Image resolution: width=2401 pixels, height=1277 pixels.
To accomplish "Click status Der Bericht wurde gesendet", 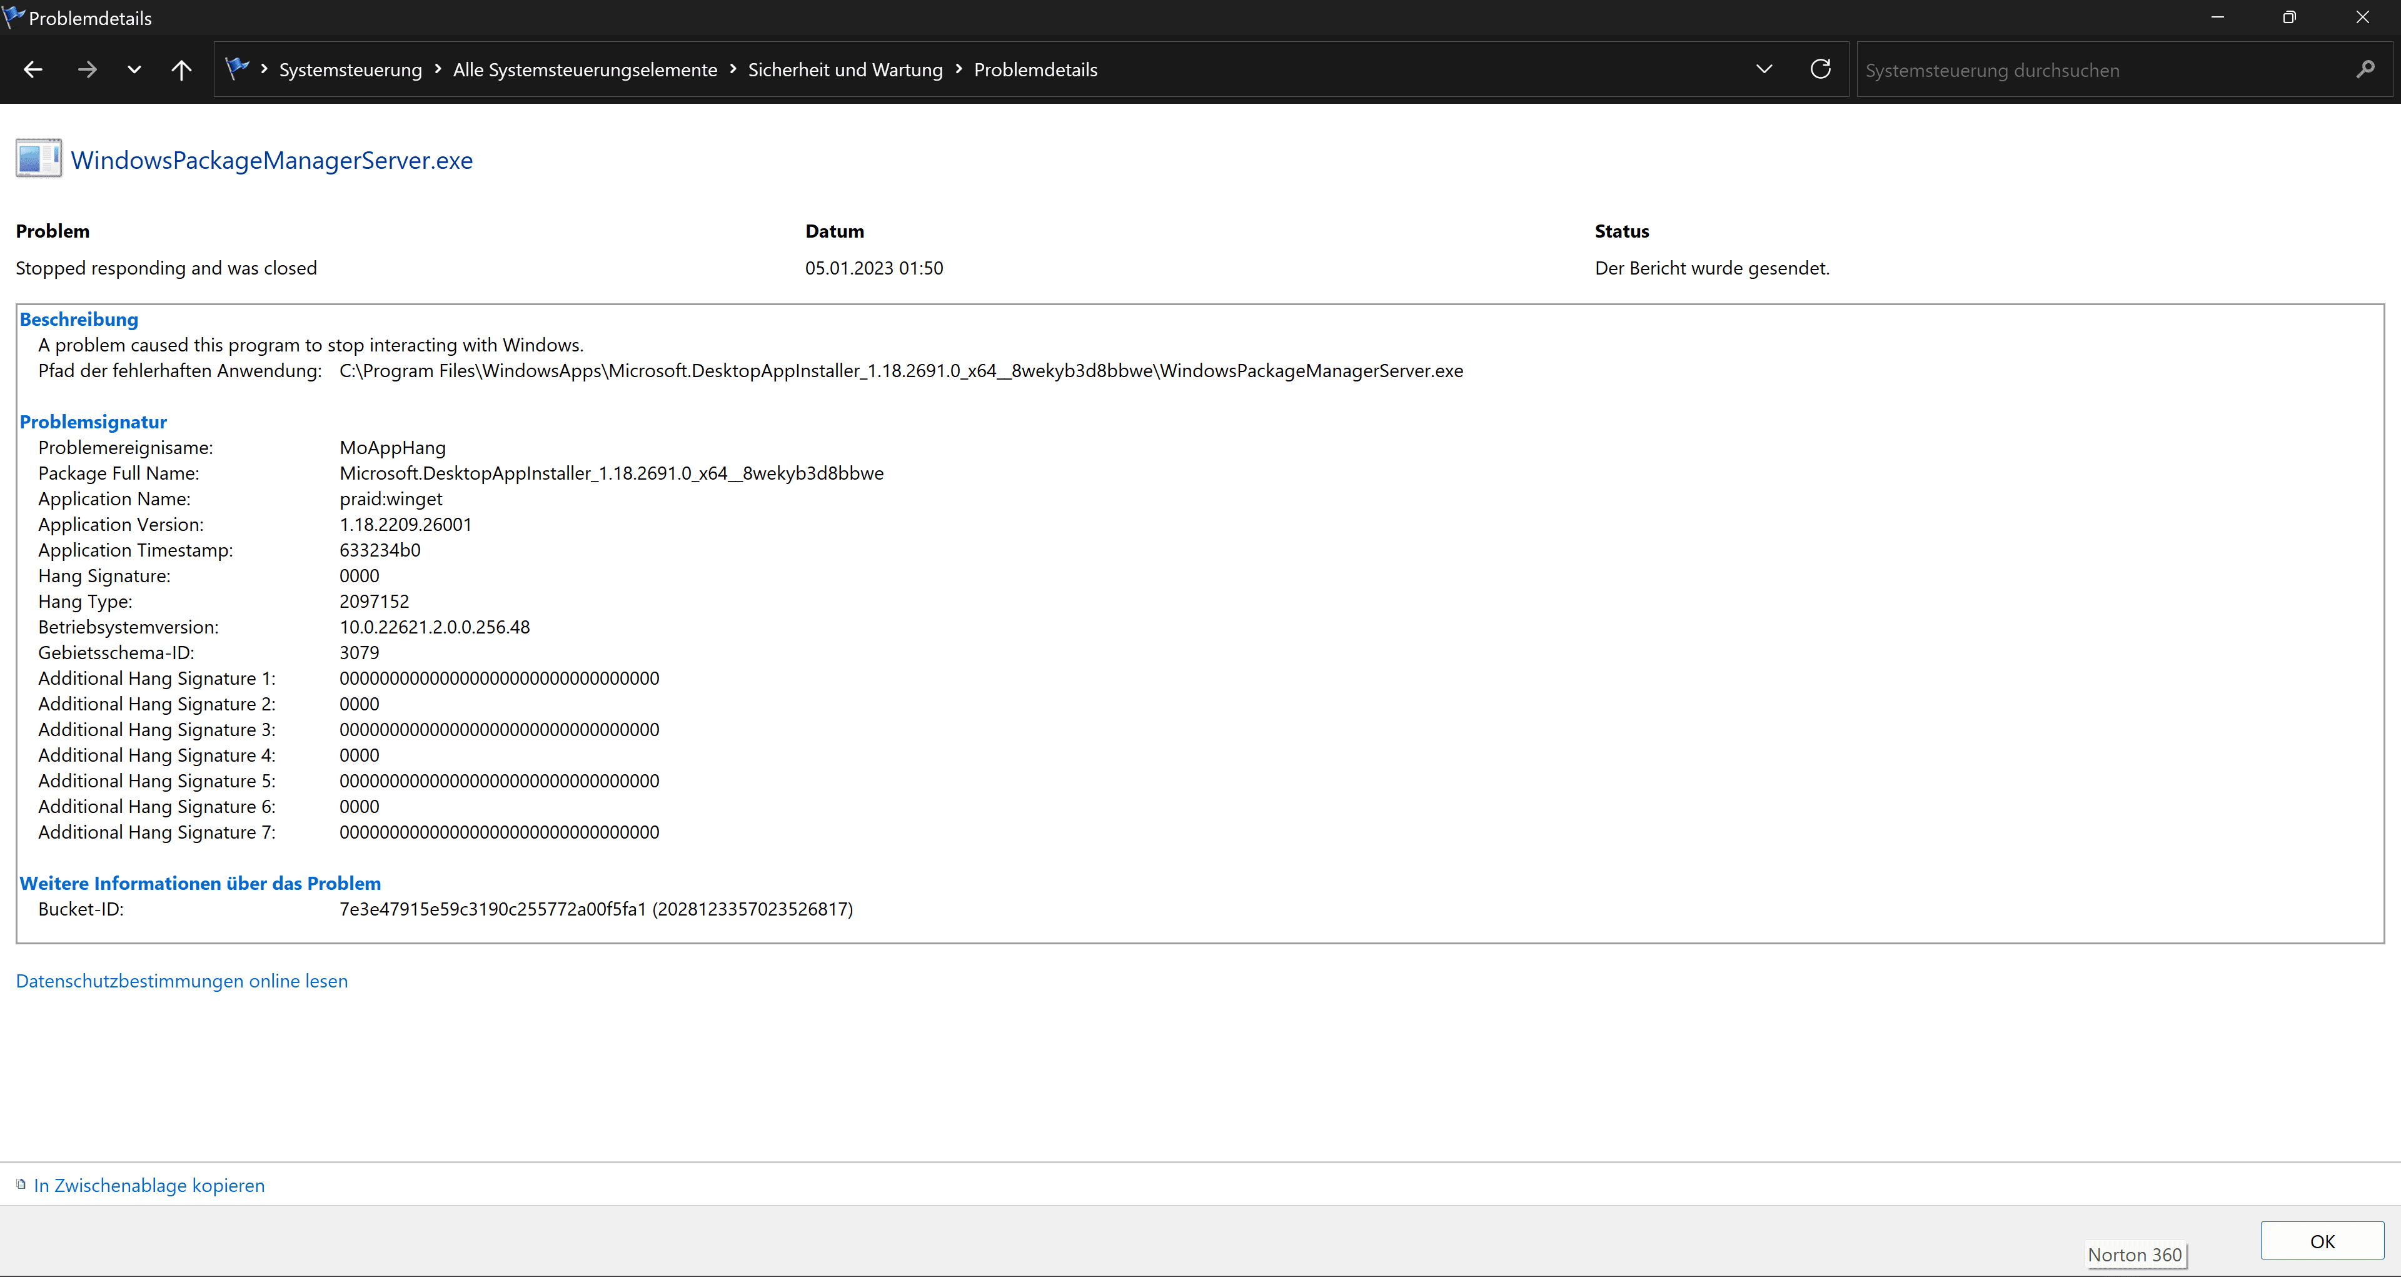I will click(1712, 268).
